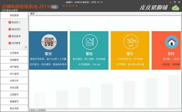Click the QR code scanner icon
This screenshot has width=182, height=112.
pyautogui.click(x=49, y=42)
